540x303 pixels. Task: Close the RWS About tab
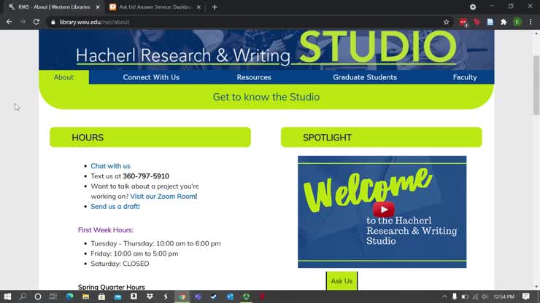(98, 7)
